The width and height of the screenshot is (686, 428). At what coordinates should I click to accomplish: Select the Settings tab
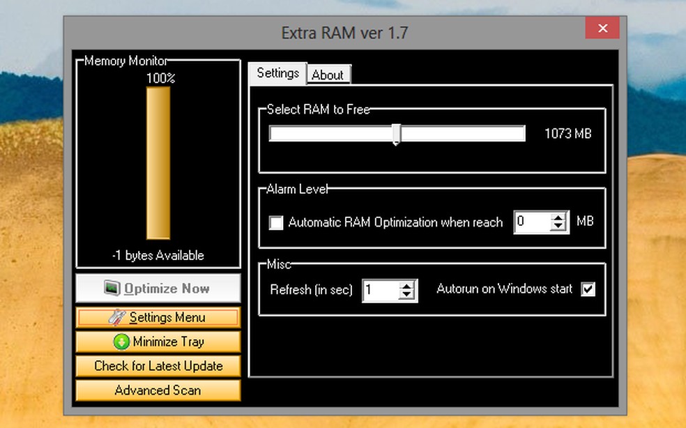click(x=277, y=72)
